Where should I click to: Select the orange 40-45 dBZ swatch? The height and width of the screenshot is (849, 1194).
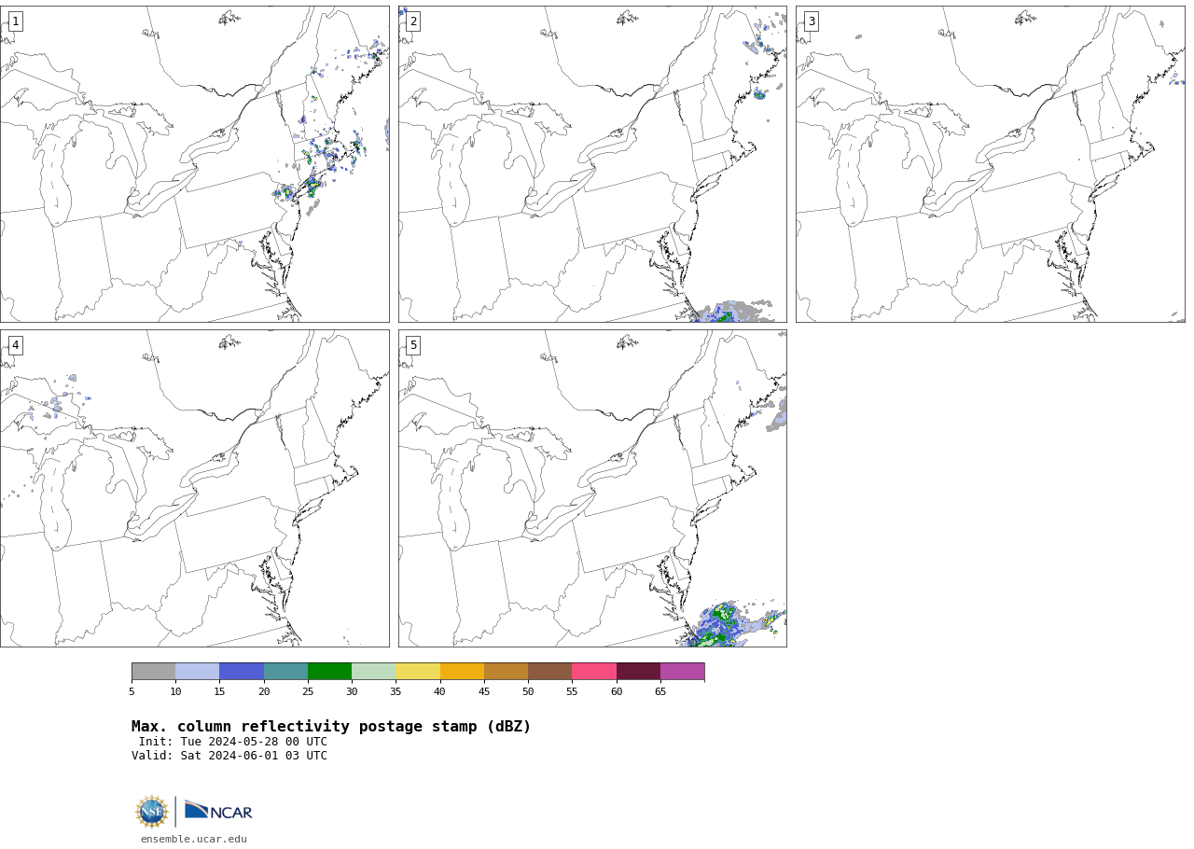click(462, 672)
